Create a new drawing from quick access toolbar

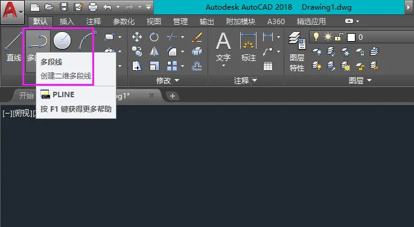[35, 7]
